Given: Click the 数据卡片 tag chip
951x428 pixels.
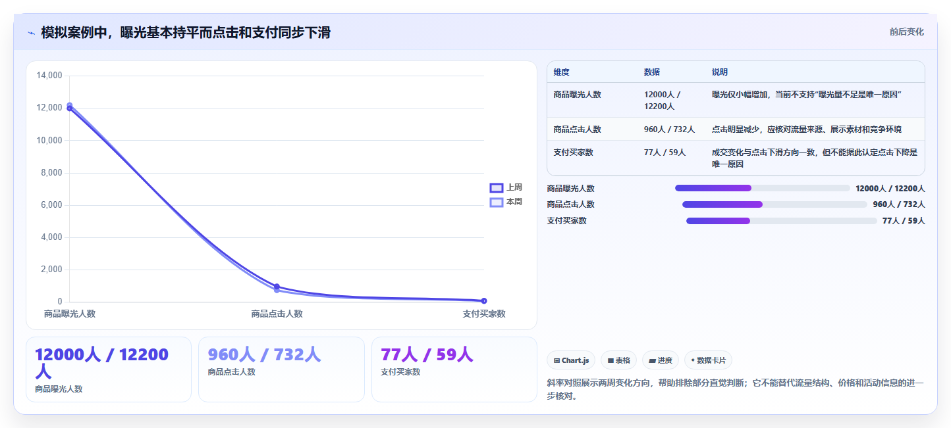Looking at the screenshot, I should click(x=708, y=360).
